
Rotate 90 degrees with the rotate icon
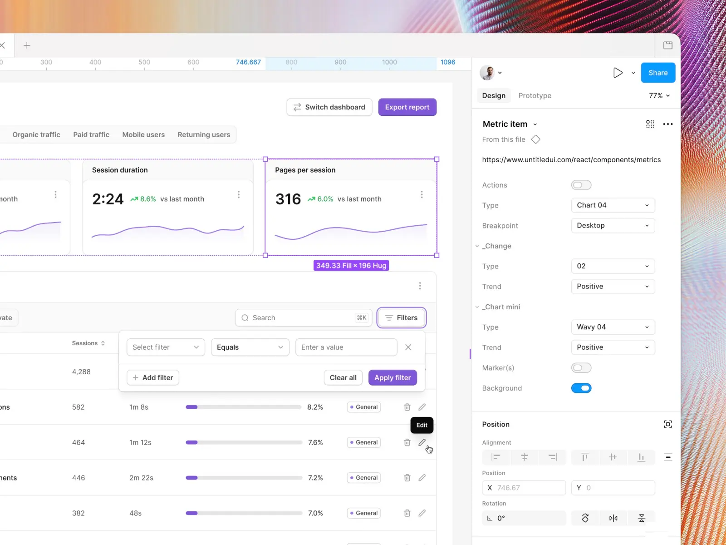pyautogui.click(x=585, y=518)
